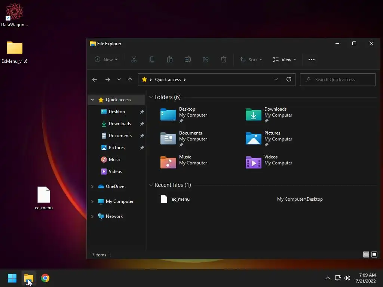Click Quick access in the address bar
The width and height of the screenshot is (383, 287).
point(168,80)
